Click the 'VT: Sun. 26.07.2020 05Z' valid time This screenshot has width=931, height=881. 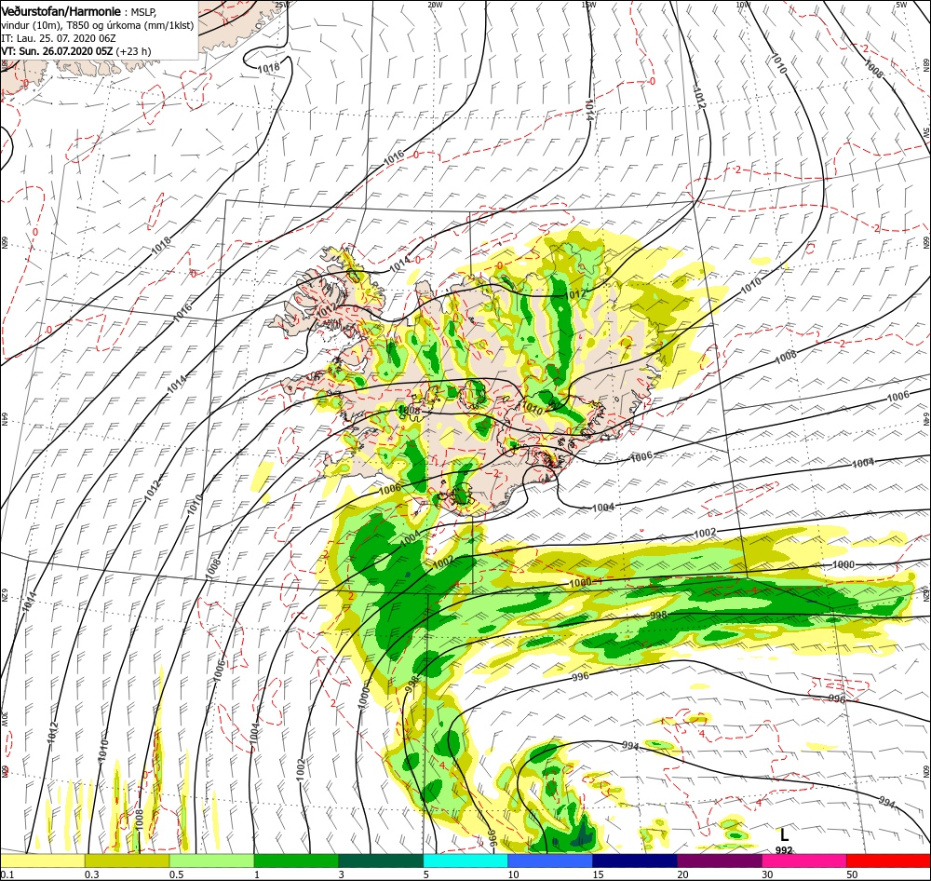coord(57,51)
